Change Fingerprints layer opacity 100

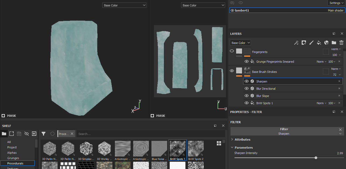336,55
